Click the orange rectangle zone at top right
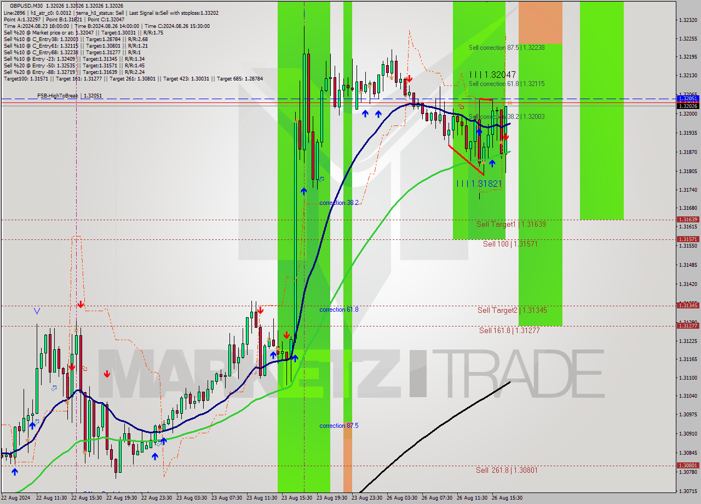The height and width of the screenshot is (504, 701). click(x=541, y=22)
